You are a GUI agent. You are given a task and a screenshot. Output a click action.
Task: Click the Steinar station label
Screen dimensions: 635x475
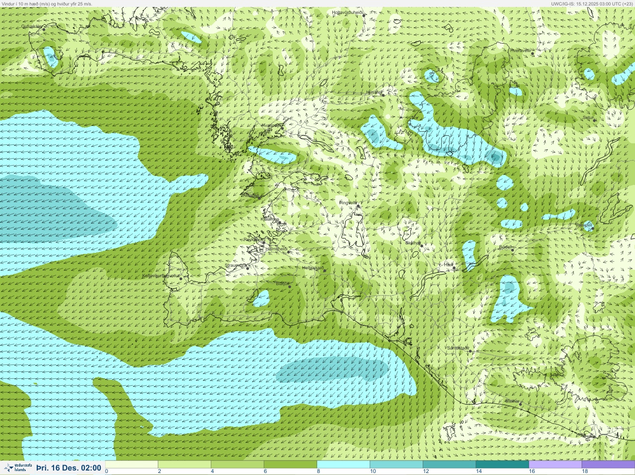tap(512, 401)
